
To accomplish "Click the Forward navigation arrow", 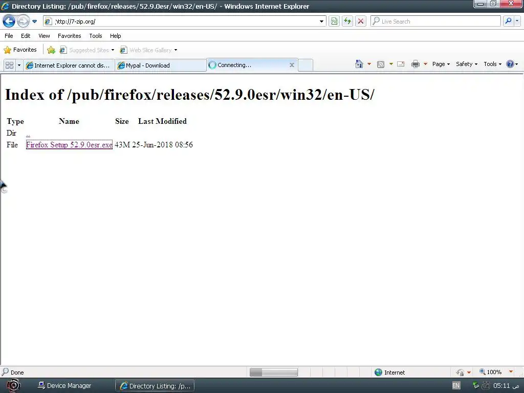I will click(x=23, y=21).
